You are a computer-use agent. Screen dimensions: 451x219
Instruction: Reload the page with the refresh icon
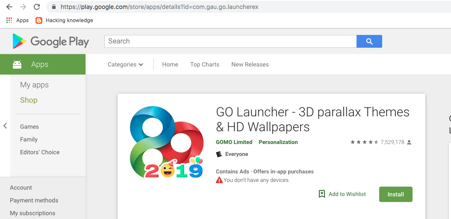tap(37, 7)
